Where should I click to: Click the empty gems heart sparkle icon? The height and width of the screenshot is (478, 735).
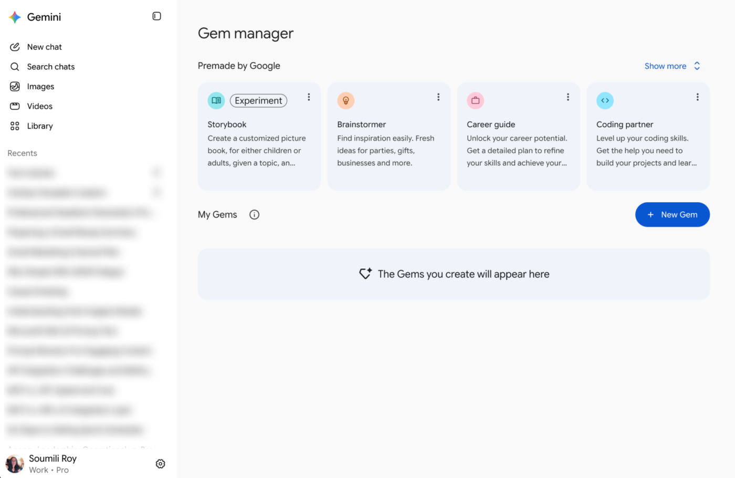[365, 274]
